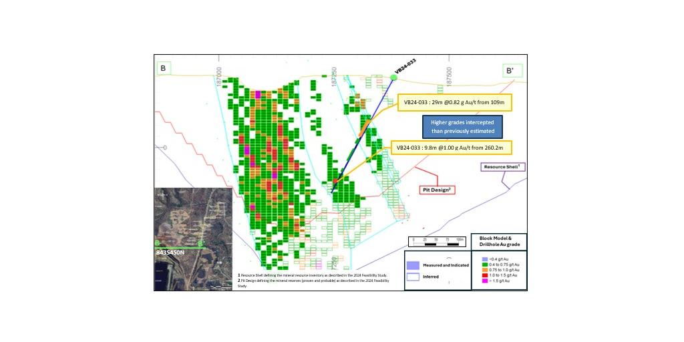
Task: Click the orange 0.75 to 1.0 g/t swatch
Action: pos(484,271)
